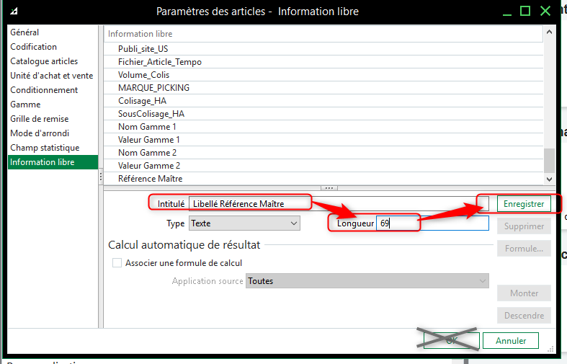Click the list scrollbar down arrow

pos(549,179)
